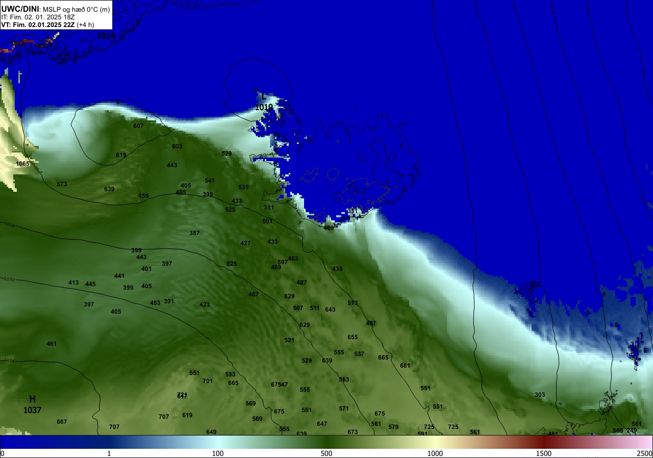Click the 0 label on the color scale
Image resolution: width=653 pixels, height=458 pixels.
point(3,453)
